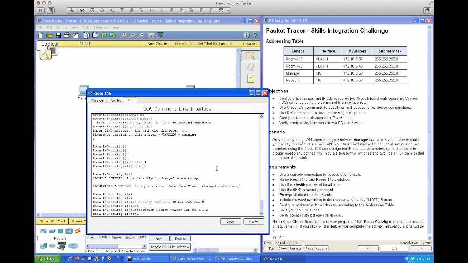Click the Paste button in CLI window

(253, 222)
